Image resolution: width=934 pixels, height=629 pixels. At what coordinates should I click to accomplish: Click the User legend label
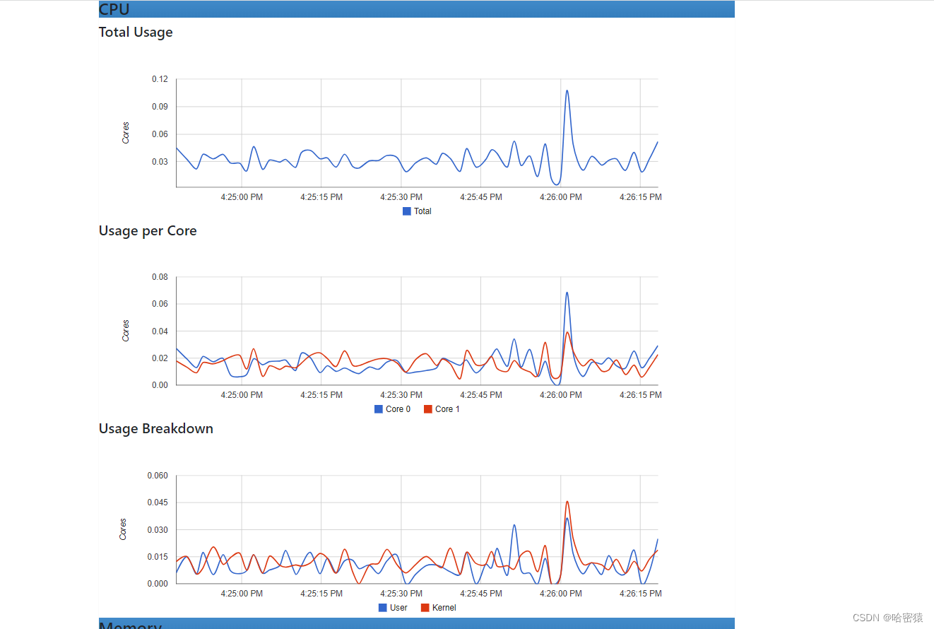click(398, 608)
